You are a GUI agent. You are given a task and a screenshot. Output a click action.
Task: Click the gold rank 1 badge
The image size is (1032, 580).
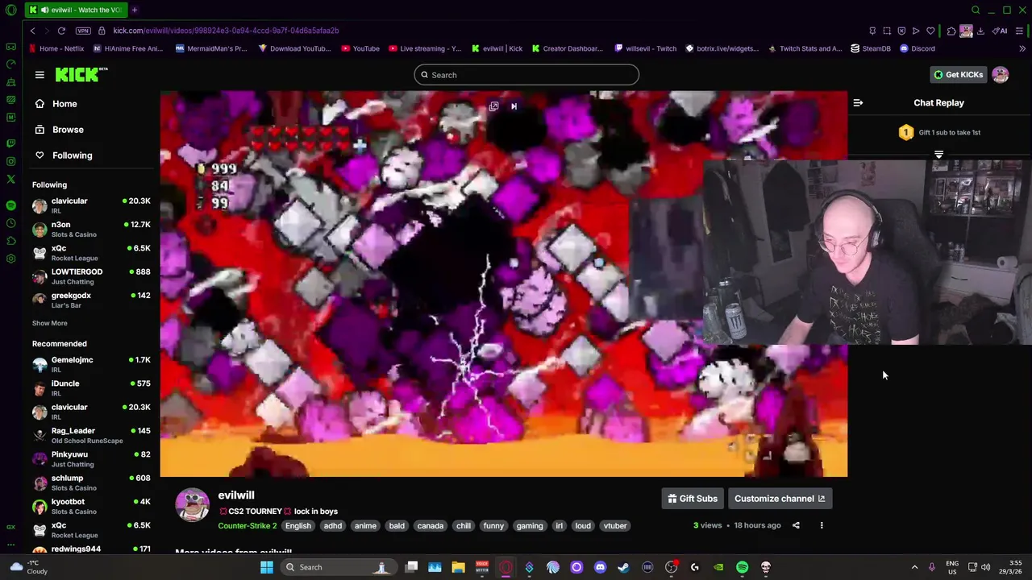pyautogui.click(x=905, y=132)
